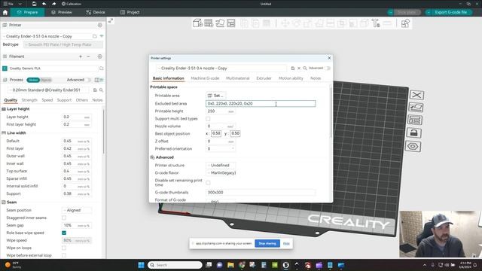Enable Wipe before external loop checkbox
This screenshot has height=271, width=482.
tap(64, 255)
